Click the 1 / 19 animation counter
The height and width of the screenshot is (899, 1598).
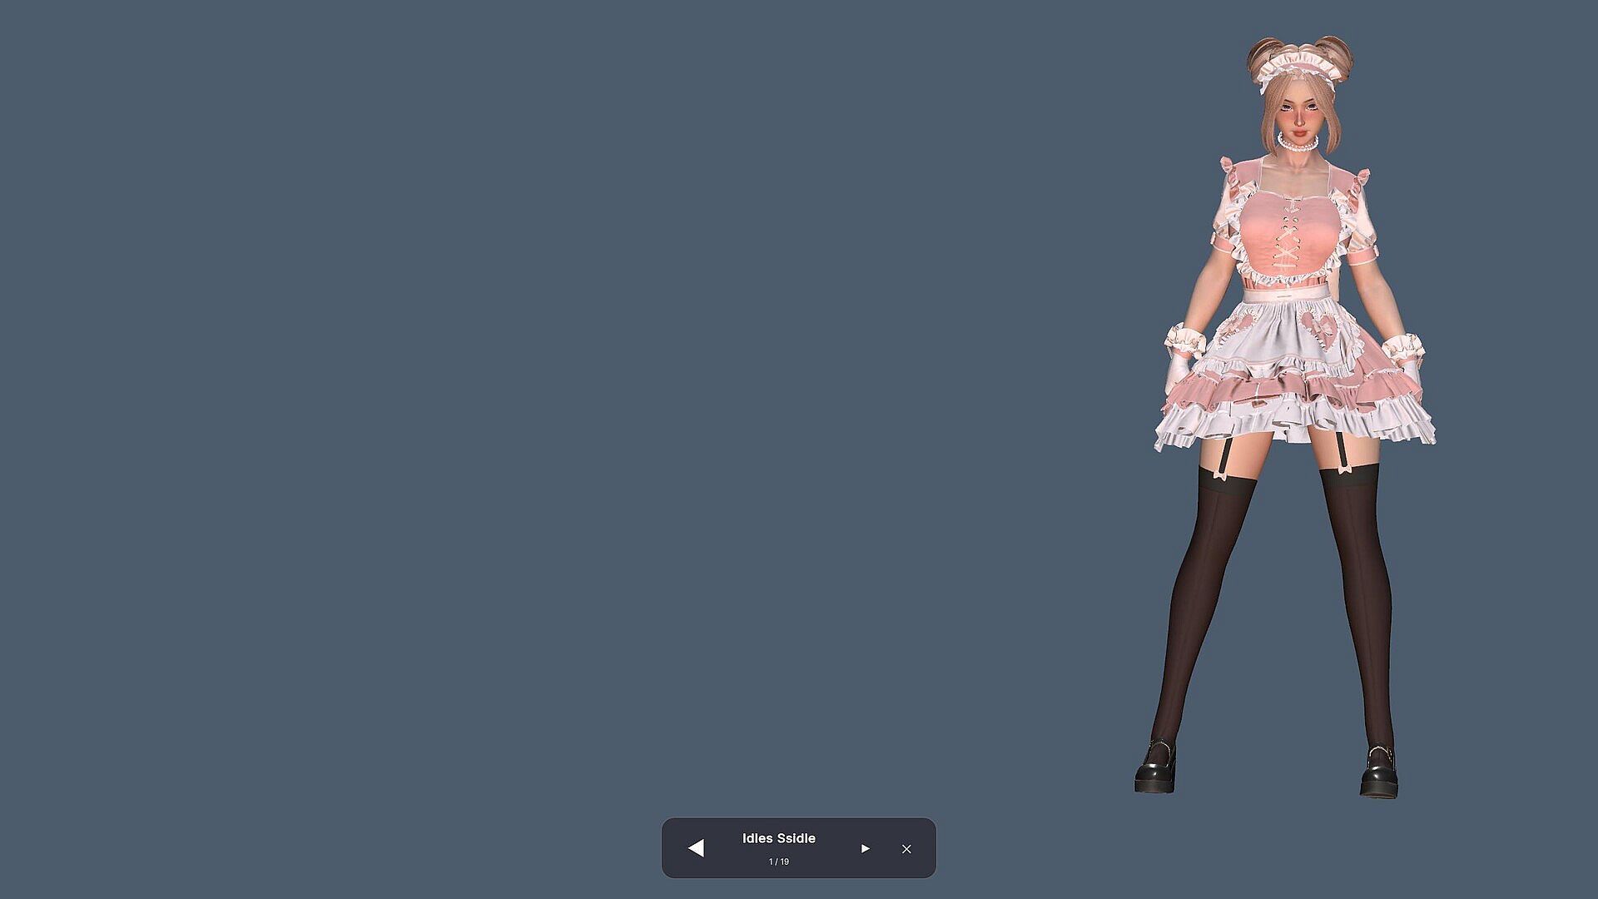coord(778,862)
